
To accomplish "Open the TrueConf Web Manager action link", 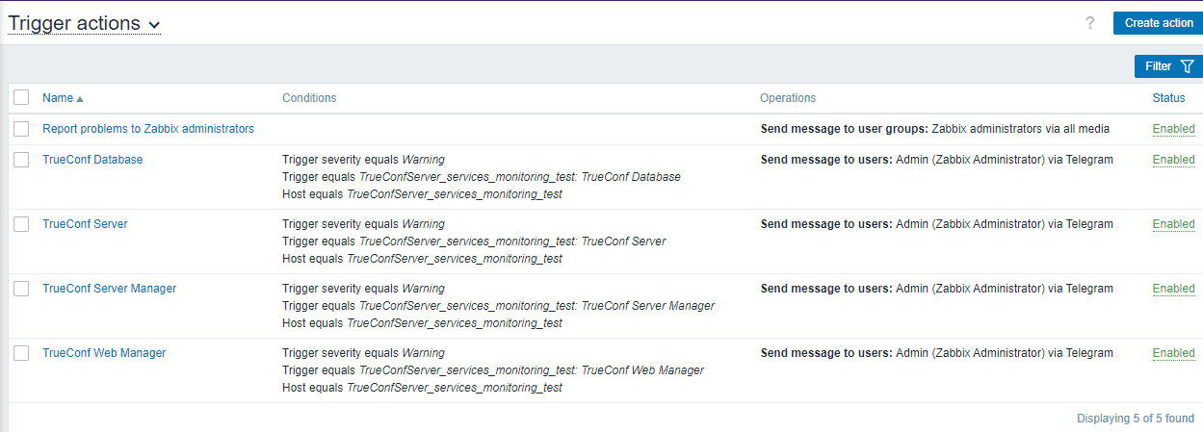I will click(104, 353).
